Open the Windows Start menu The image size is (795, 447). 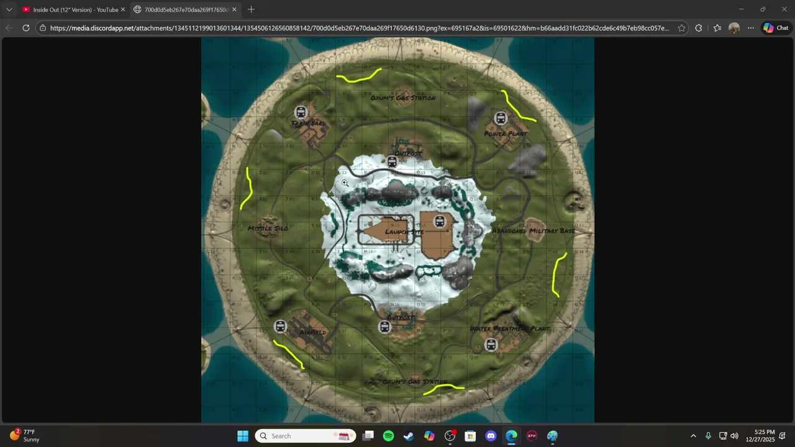click(243, 436)
